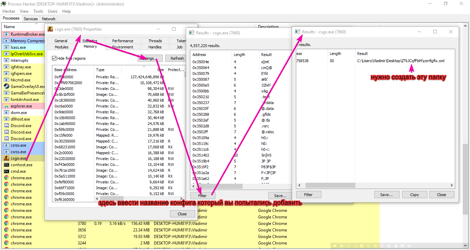
Task: Open the Hacker menu
Action: point(9,11)
